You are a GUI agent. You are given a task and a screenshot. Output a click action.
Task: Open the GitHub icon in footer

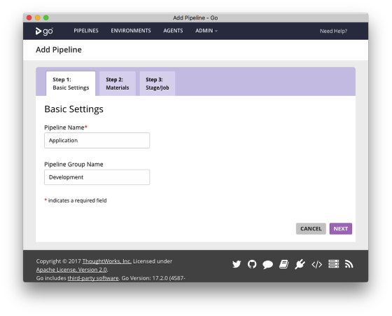(x=252, y=264)
